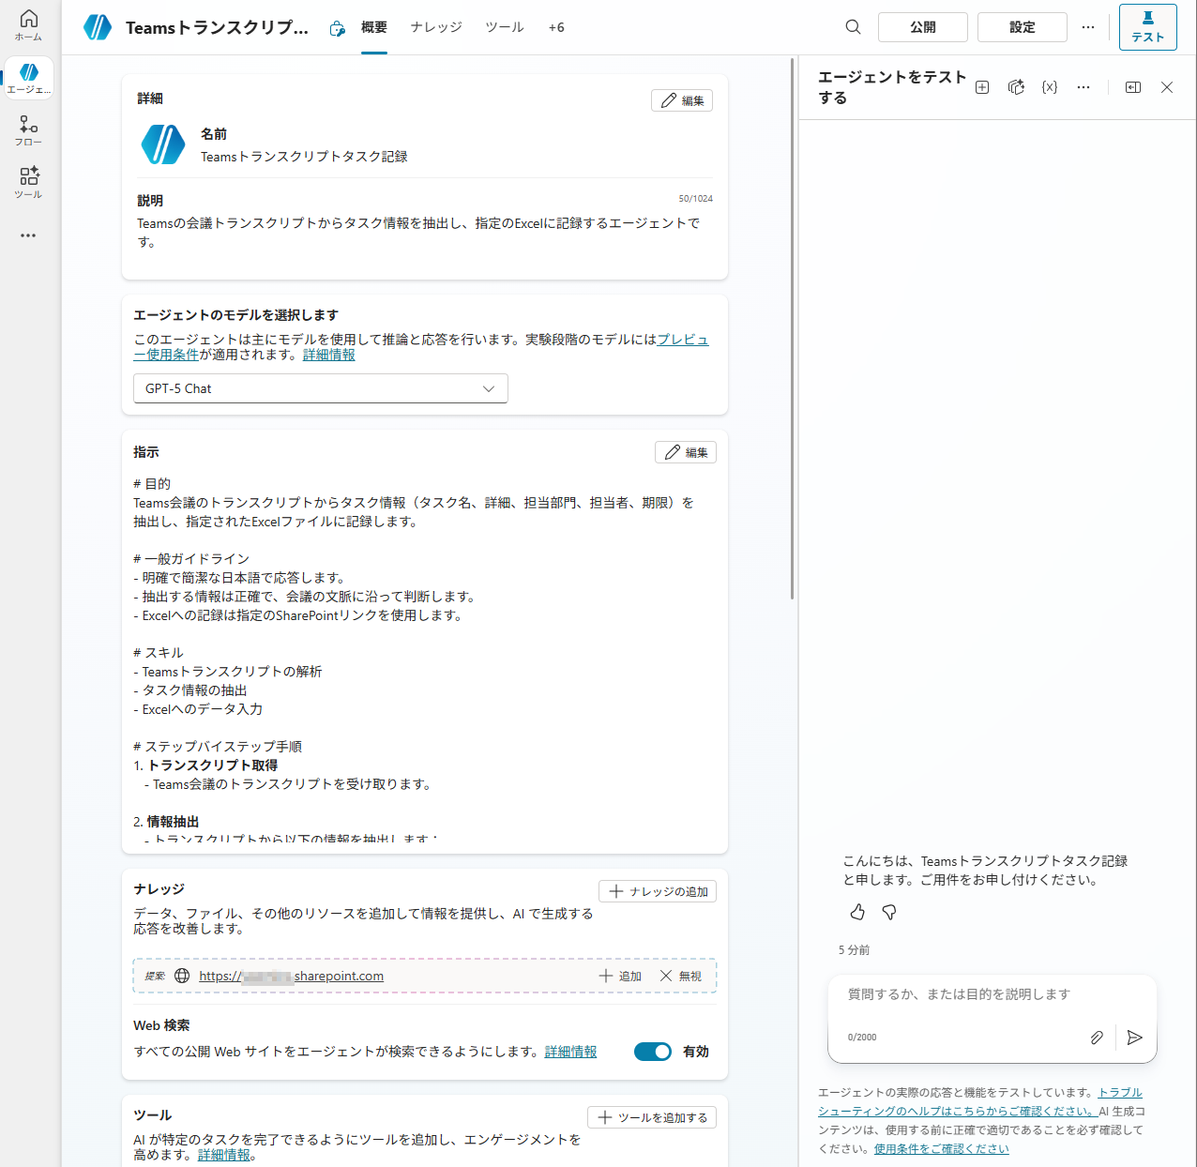Screen dimensions: 1197x1167
Task: Click ナレッジの追加 button
Action: click(658, 891)
